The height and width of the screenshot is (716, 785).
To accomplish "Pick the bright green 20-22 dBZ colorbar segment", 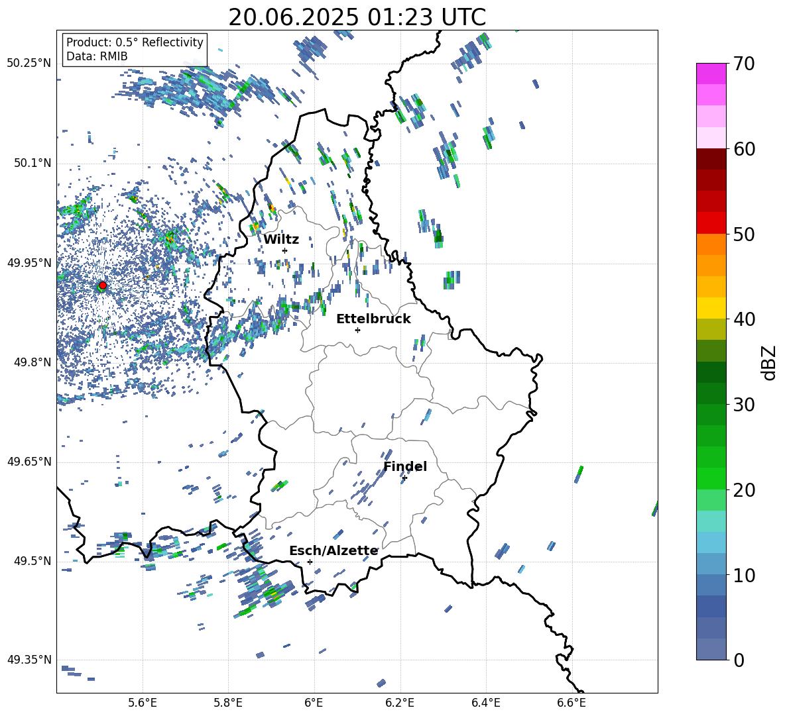I will (711, 478).
